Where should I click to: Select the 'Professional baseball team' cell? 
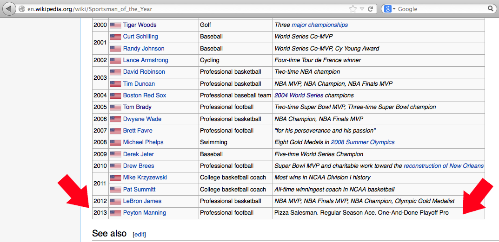(x=235, y=96)
